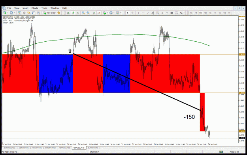This screenshot has height=155, width=247.
Task: Open the Indicators list icon
Action: [104, 13]
